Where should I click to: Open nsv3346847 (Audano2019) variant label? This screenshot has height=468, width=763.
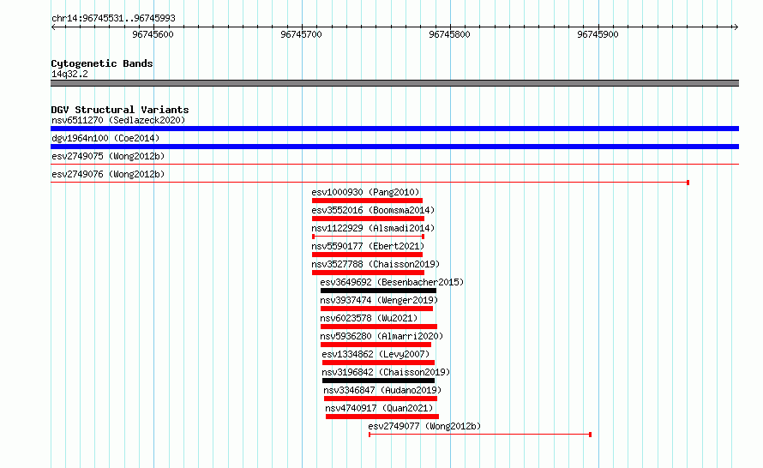[x=382, y=390]
